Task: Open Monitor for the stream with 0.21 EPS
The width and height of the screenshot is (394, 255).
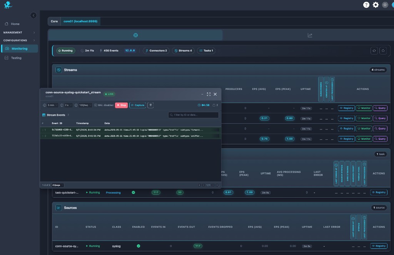Action: (364, 118)
